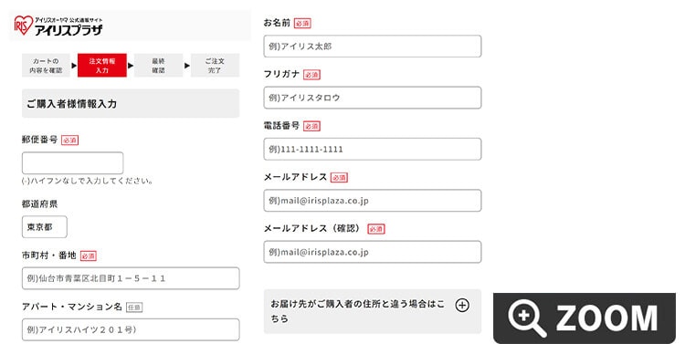685x344 pixels.
Task: Select the ご注文完了 step
Action: click(x=215, y=66)
